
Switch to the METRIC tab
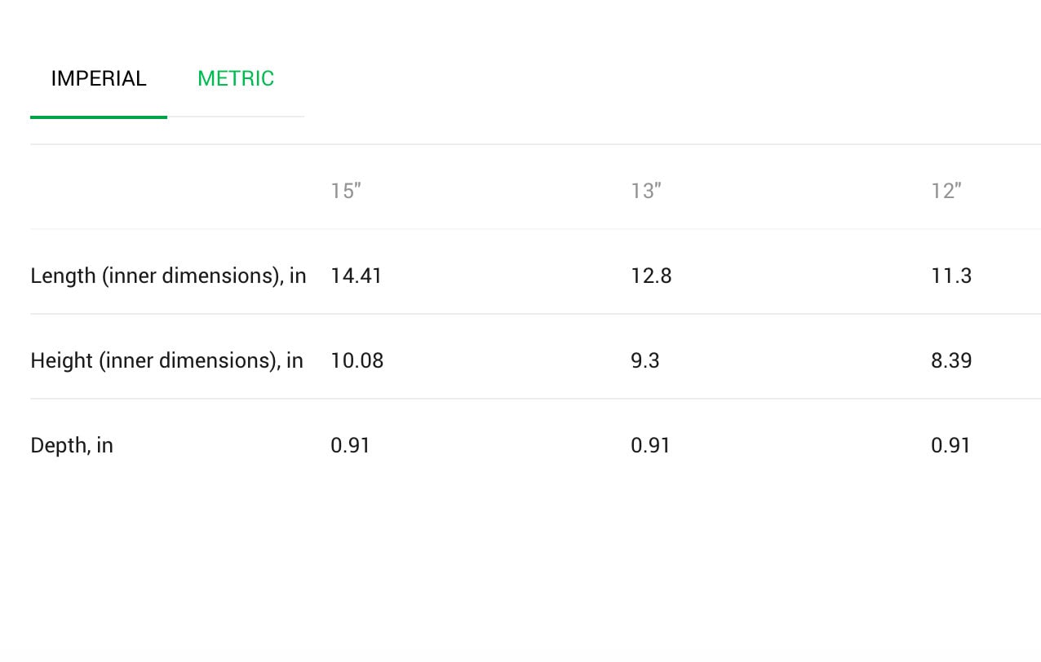click(236, 78)
